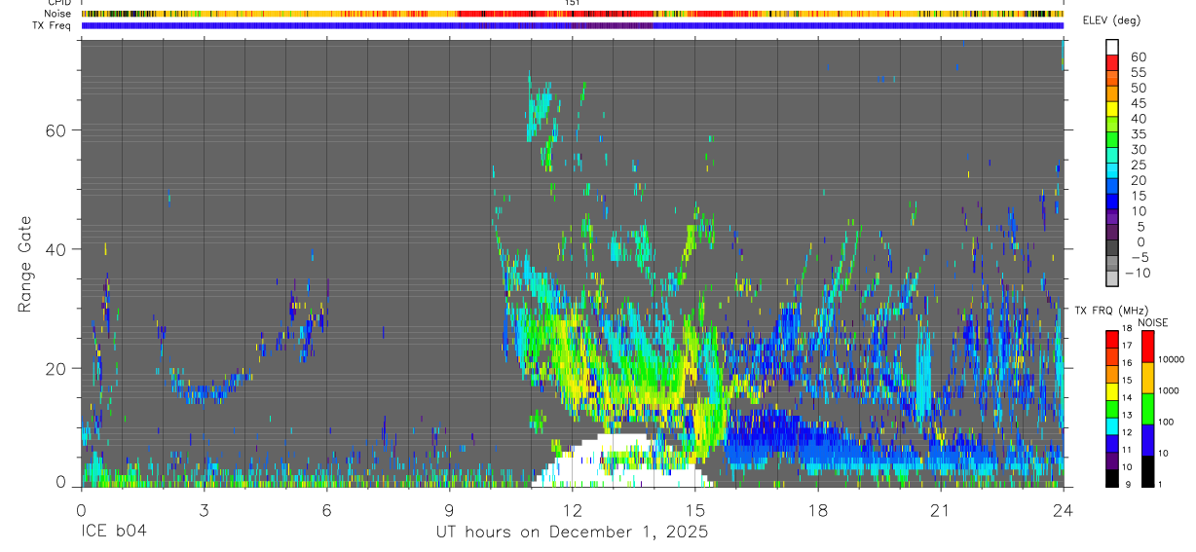Click x-axis hour tick label "15"

tap(695, 510)
